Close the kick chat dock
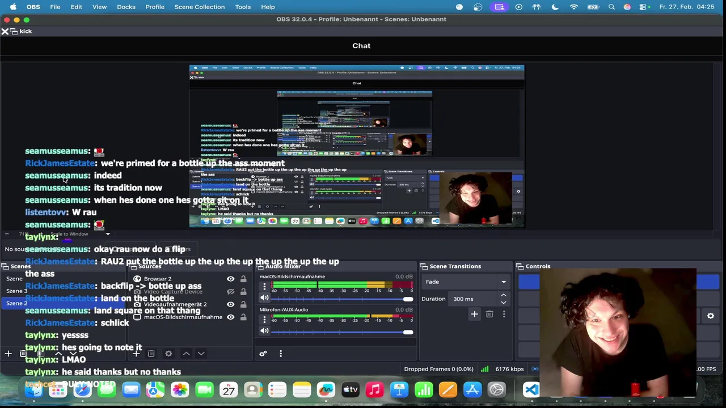This screenshot has height=408, width=726. tap(5, 31)
